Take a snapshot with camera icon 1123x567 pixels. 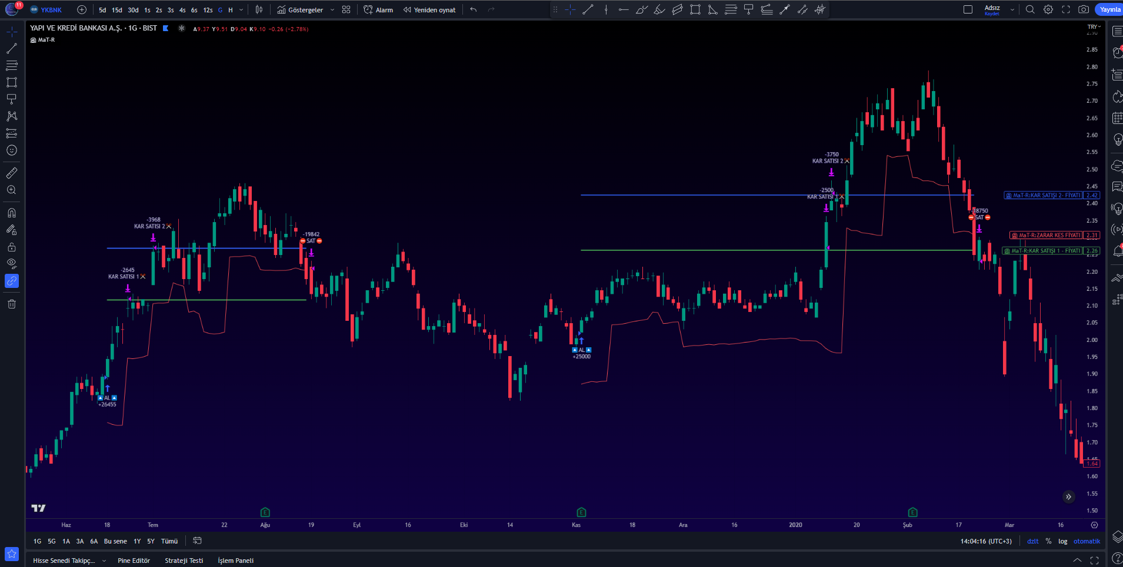click(1084, 9)
